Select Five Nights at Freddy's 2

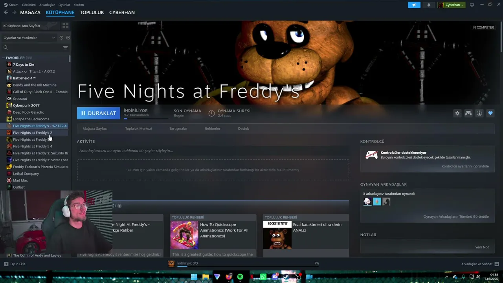(x=32, y=133)
